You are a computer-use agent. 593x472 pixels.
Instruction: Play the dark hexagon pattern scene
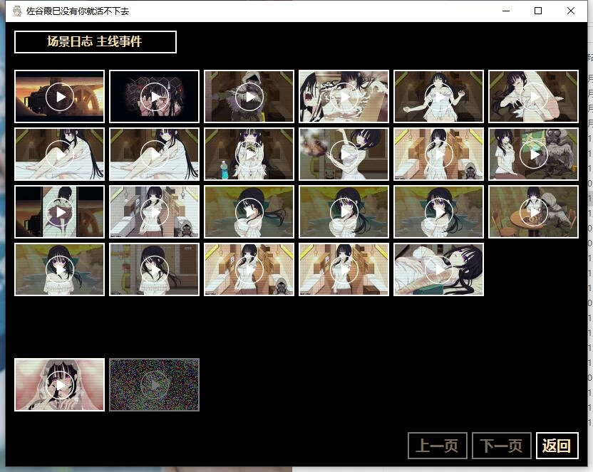(x=154, y=97)
